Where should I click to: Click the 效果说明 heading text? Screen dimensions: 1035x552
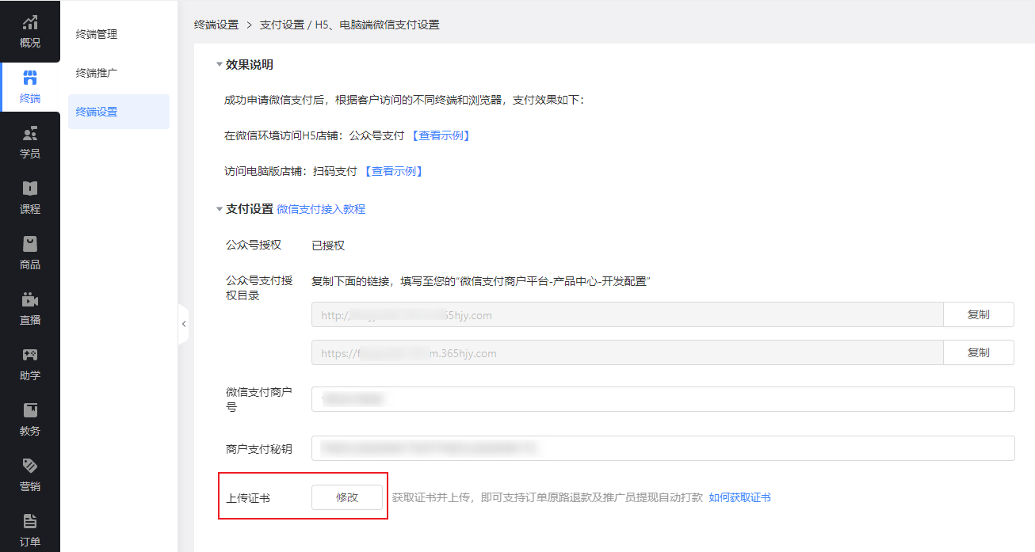(x=250, y=65)
